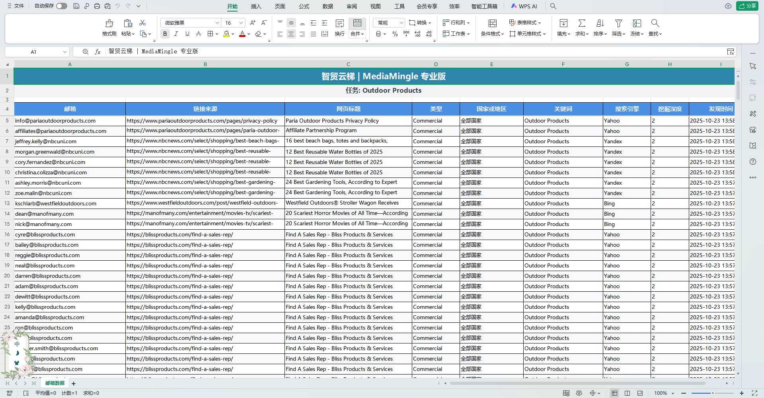Click column C header
The image size is (764, 398).
pos(348,64)
